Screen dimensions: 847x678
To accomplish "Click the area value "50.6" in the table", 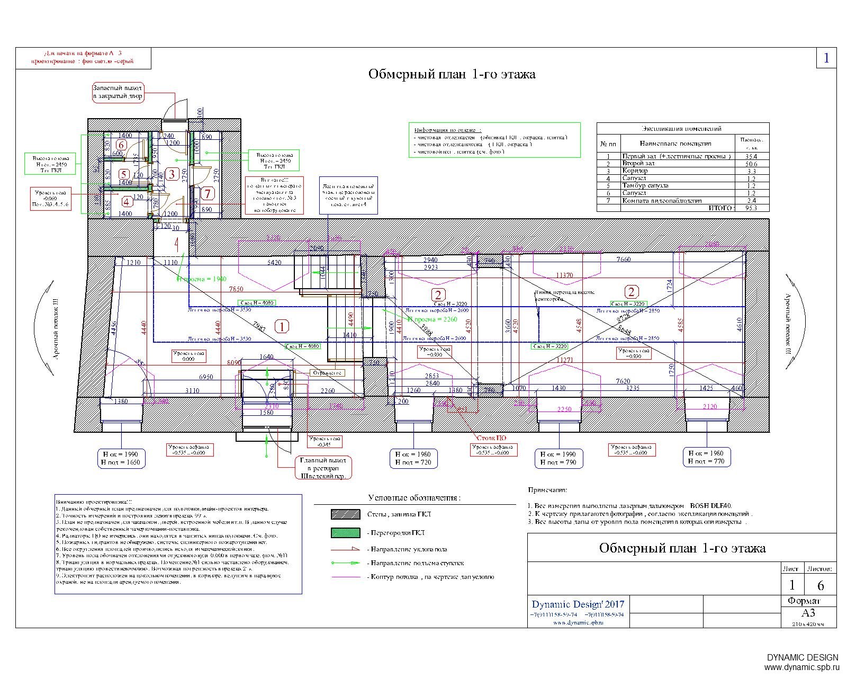I will coord(751,164).
